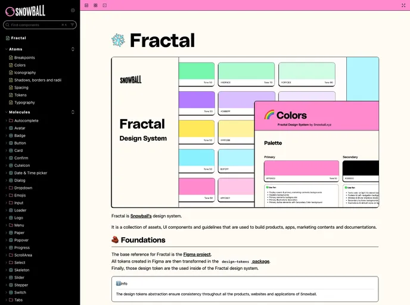Open the Paper component

point(19,232)
